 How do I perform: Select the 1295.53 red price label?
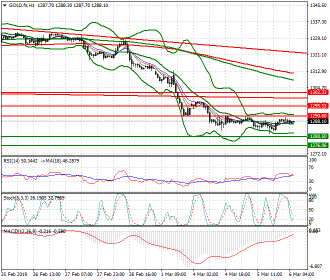318,105
